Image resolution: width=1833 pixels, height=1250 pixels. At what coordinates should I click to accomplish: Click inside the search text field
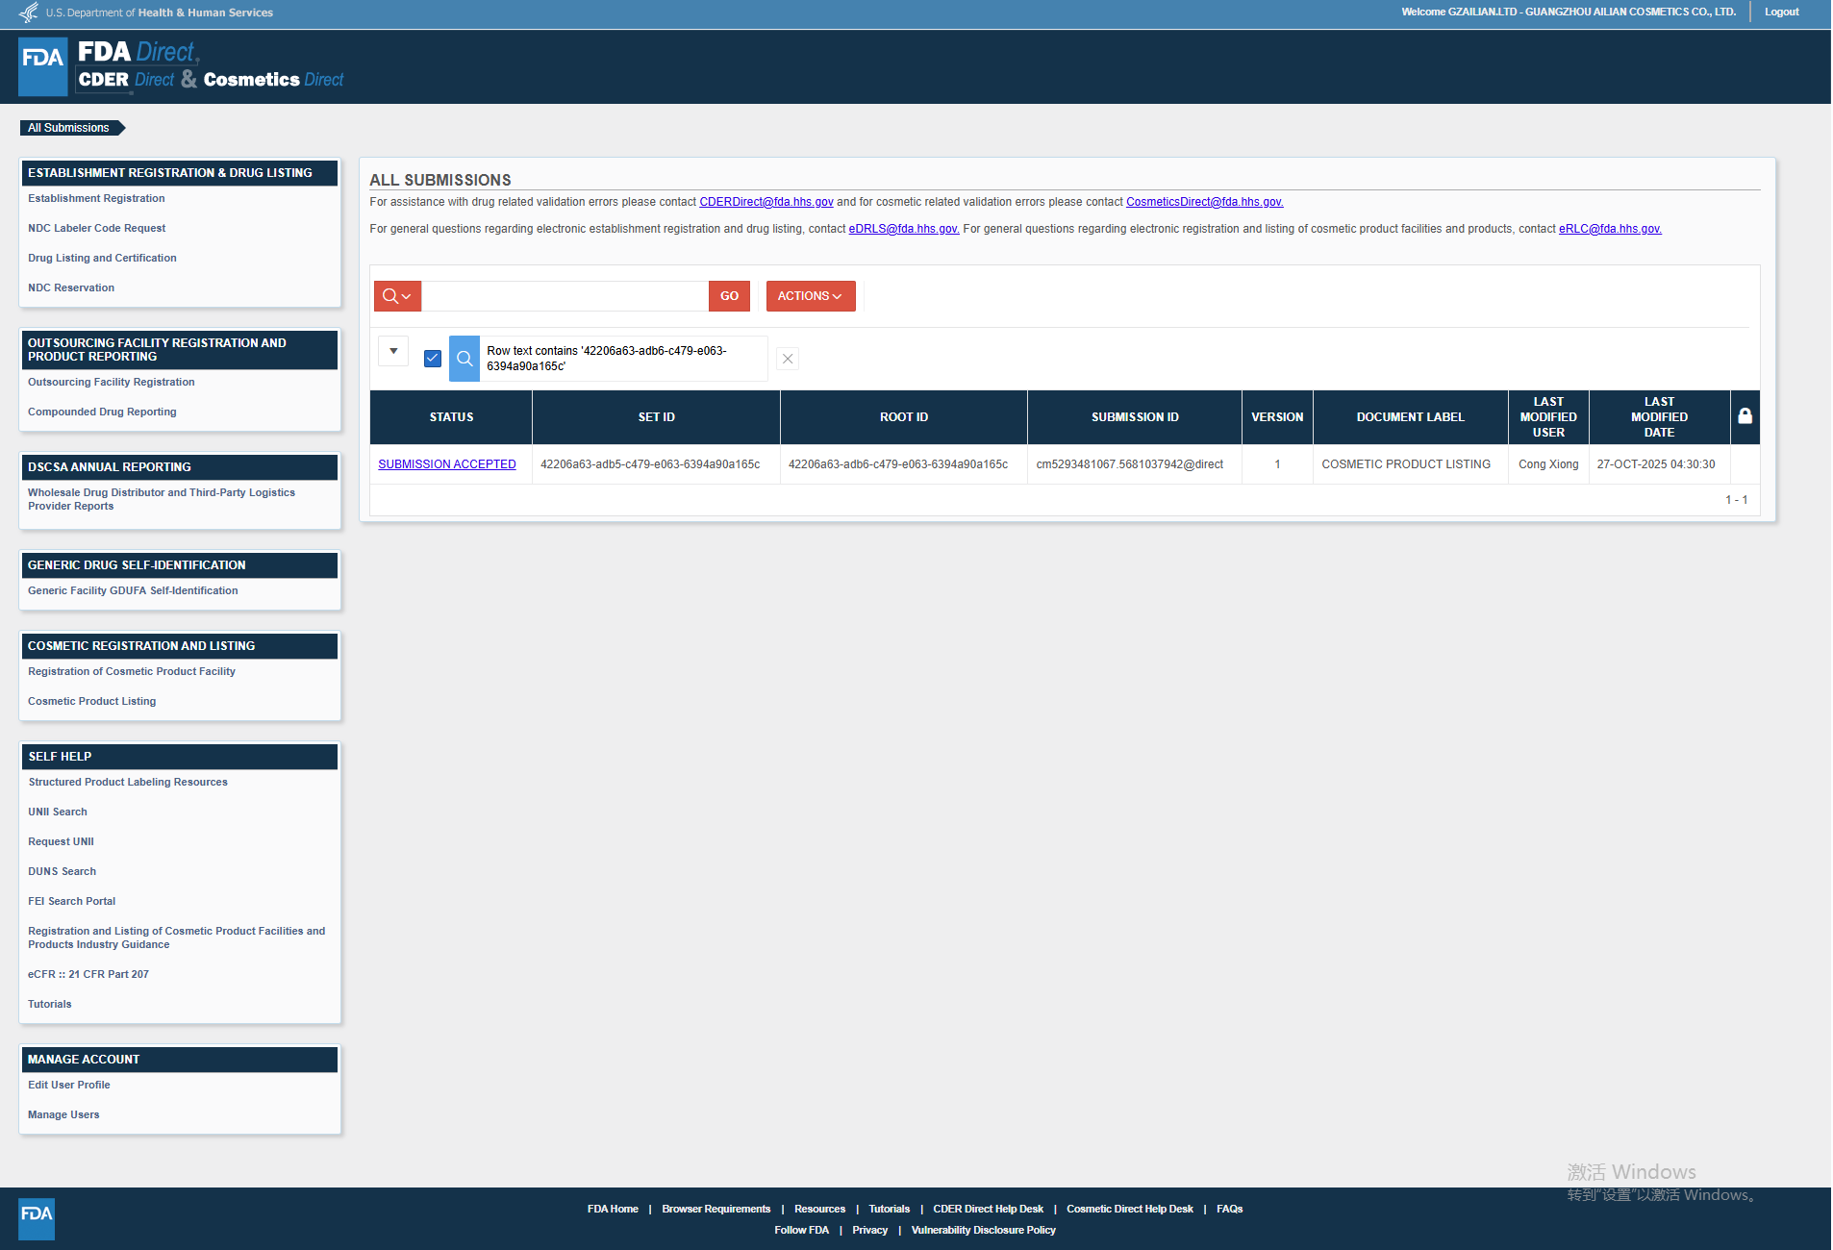click(x=565, y=296)
